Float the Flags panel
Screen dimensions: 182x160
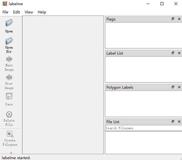coord(173,19)
